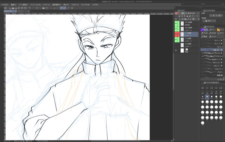Select the purple Pen sub tool group
The width and height of the screenshot is (225, 142).
(204, 29)
